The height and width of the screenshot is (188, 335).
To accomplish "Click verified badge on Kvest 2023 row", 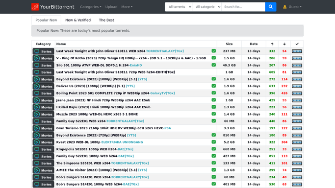I will (x=214, y=142).
